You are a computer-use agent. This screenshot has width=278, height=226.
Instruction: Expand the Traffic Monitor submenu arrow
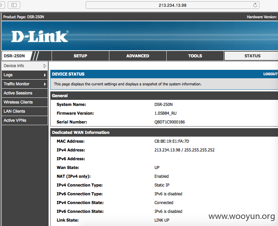click(45, 84)
